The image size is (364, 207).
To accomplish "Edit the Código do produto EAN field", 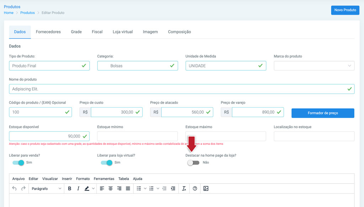I will 41,112.
